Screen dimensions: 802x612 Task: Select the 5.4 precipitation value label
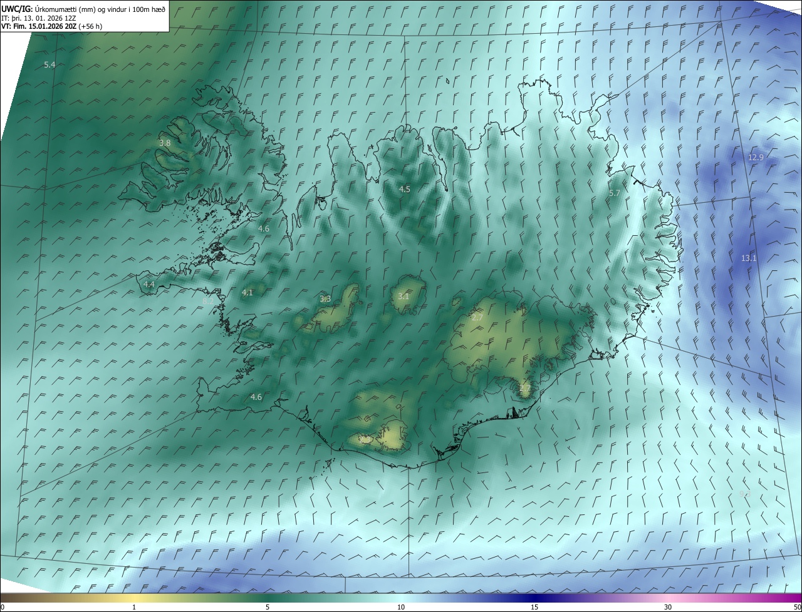point(49,65)
